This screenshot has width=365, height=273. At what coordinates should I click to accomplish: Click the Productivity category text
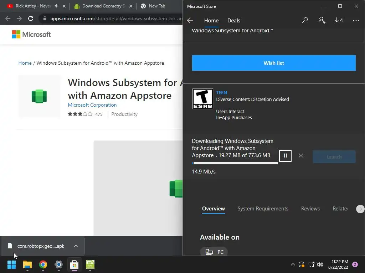click(124, 114)
